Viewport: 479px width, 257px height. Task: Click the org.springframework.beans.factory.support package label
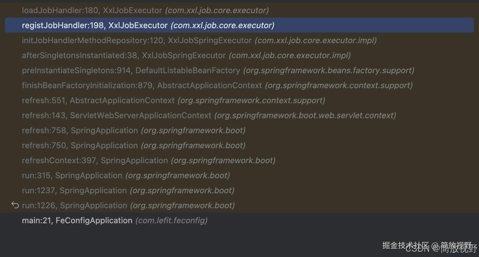(328, 70)
